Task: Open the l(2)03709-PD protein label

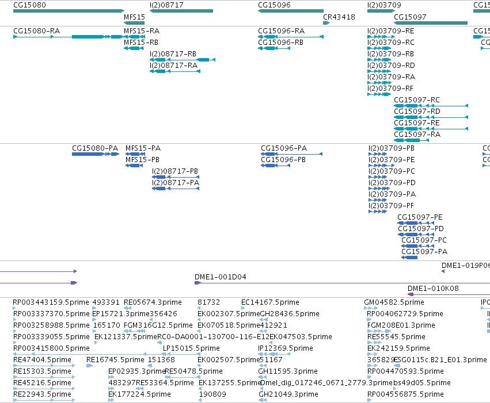Action: 392,183
